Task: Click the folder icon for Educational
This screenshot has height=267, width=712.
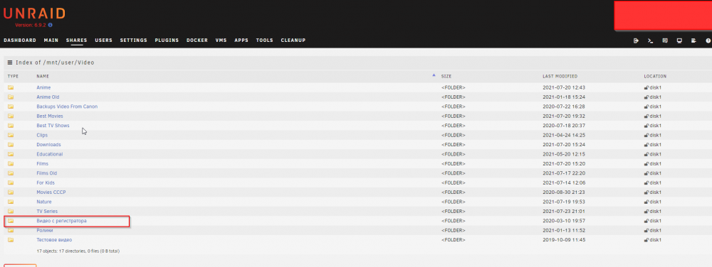Action: [x=11, y=154]
